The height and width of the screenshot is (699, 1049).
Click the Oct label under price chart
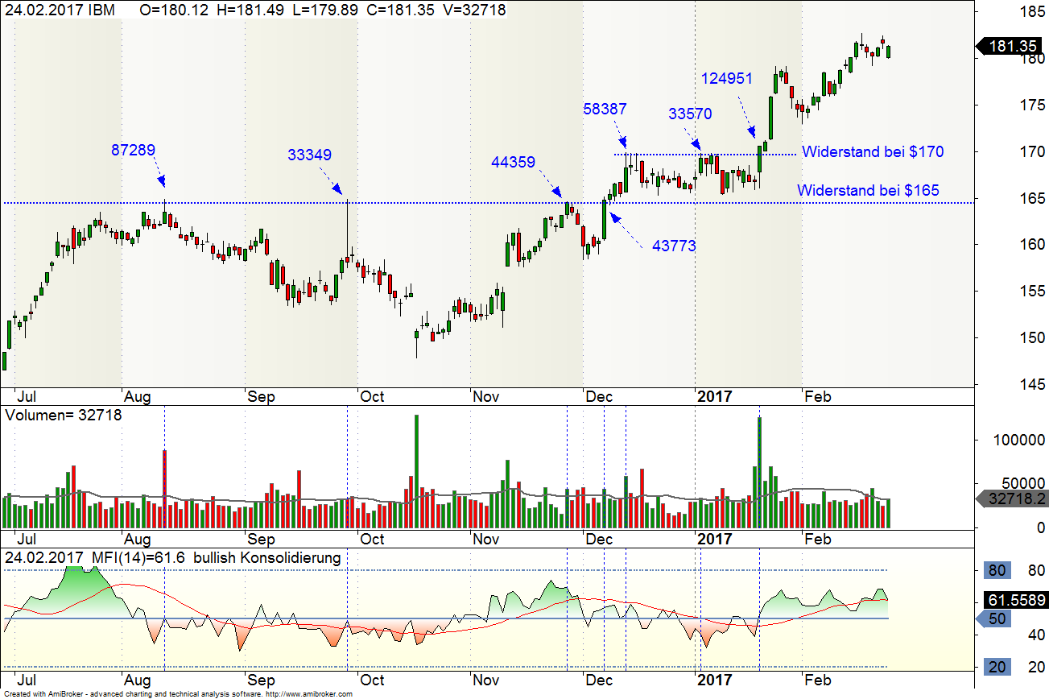(372, 396)
